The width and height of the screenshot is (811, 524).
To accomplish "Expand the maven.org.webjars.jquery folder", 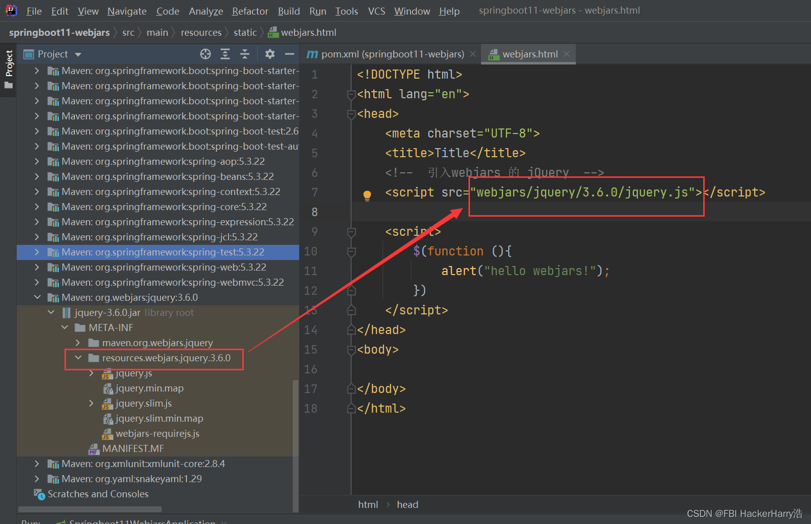I will click(x=78, y=343).
